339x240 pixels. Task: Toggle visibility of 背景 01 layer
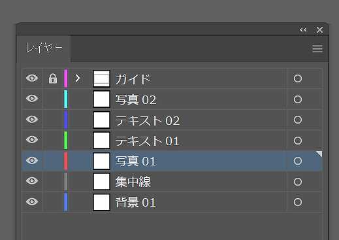click(x=32, y=201)
